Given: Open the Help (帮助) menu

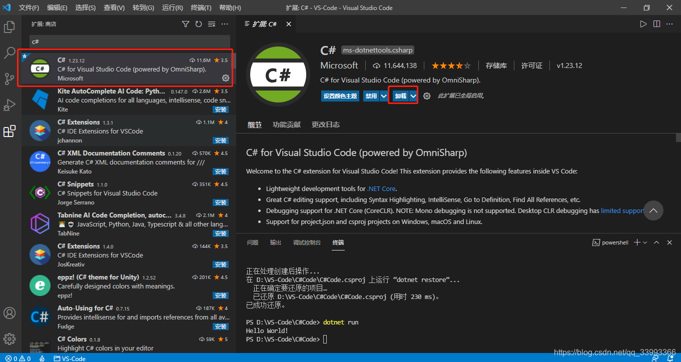Looking at the screenshot, I should pyautogui.click(x=230, y=7).
